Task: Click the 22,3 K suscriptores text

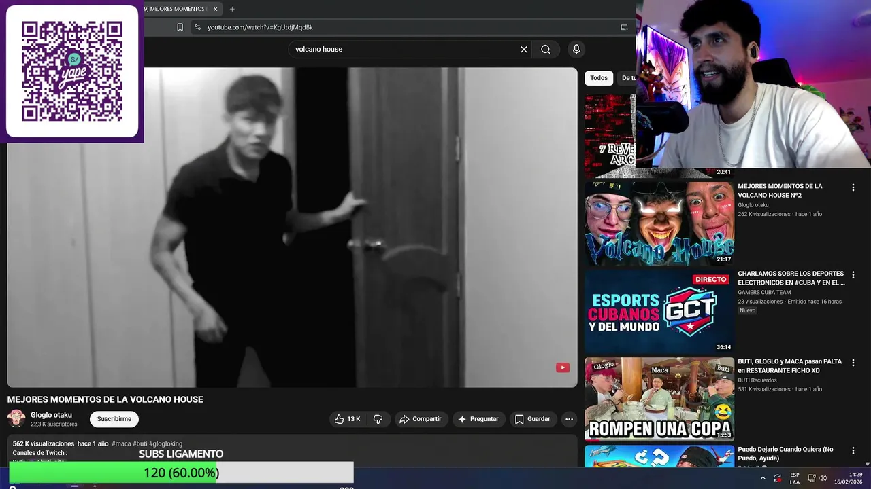Action: pyautogui.click(x=54, y=424)
